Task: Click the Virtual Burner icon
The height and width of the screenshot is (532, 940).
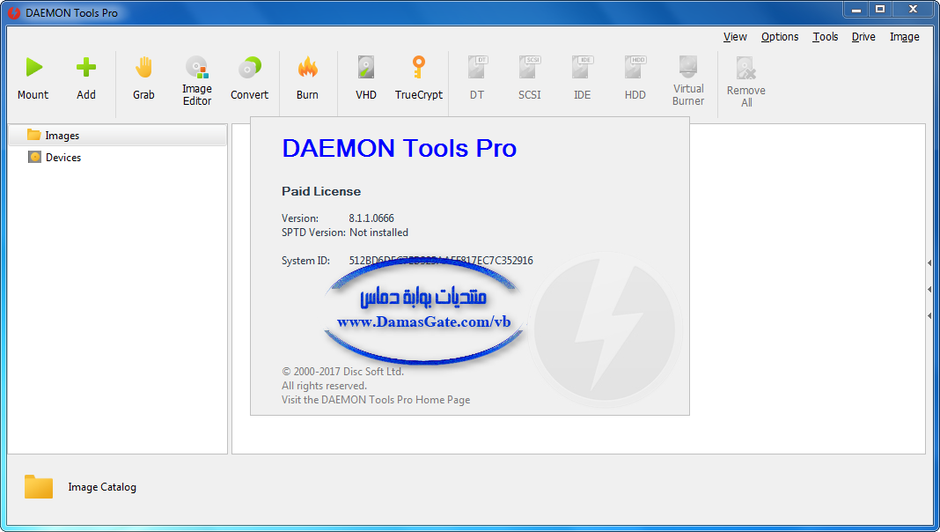Action: [688, 67]
